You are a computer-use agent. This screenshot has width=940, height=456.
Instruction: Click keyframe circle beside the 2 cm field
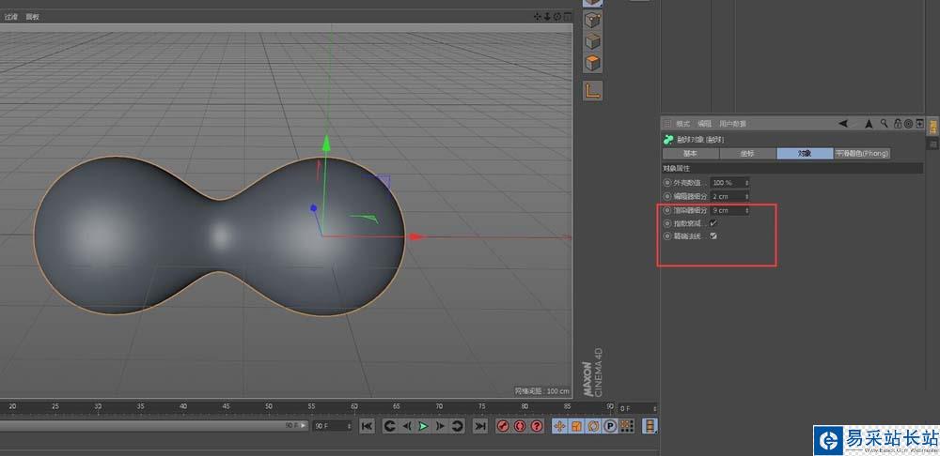coord(667,196)
